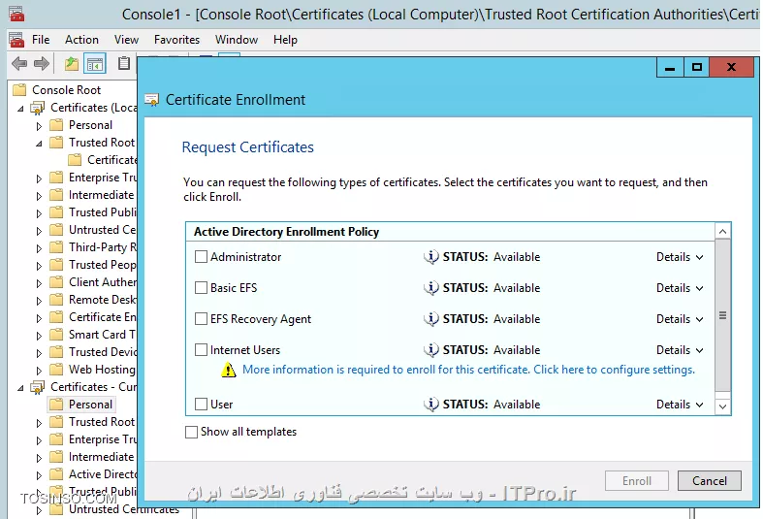The height and width of the screenshot is (519, 763).
Task: Click folder icon of Remote Desk store
Action: click(56, 300)
